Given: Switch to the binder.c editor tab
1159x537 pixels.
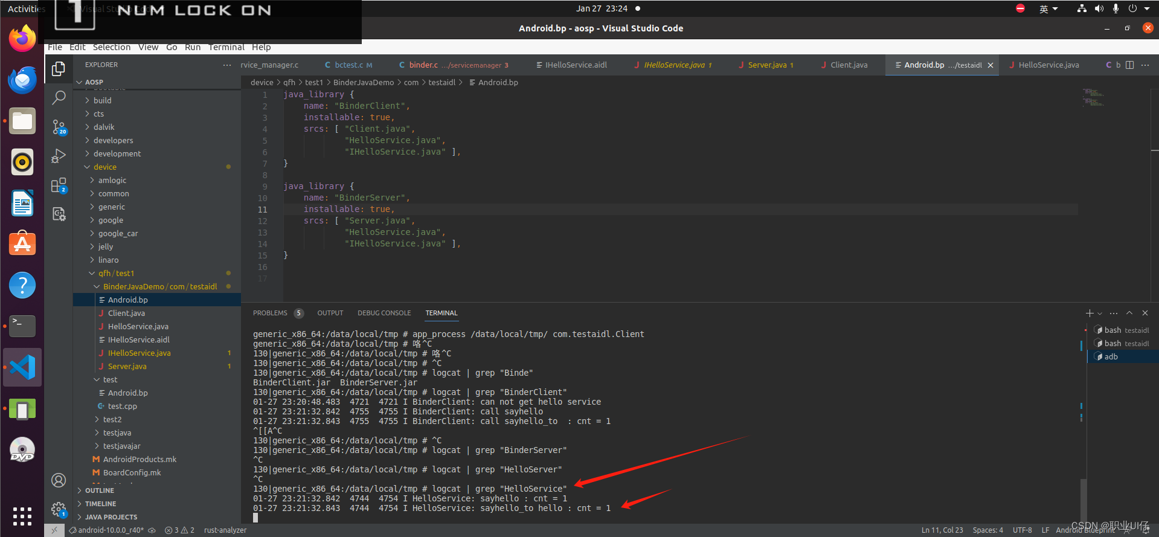Looking at the screenshot, I should (x=454, y=65).
